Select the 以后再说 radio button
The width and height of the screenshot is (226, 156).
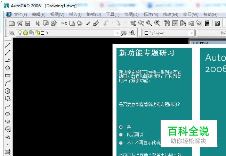(x=121, y=135)
